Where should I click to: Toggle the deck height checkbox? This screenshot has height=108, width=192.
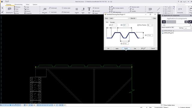click(146, 35)
